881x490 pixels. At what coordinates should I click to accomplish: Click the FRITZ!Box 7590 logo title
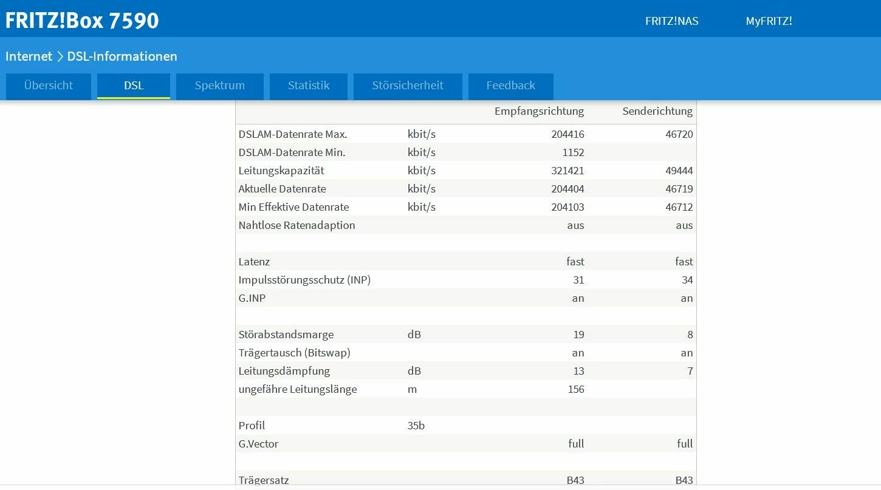point(82,21)
